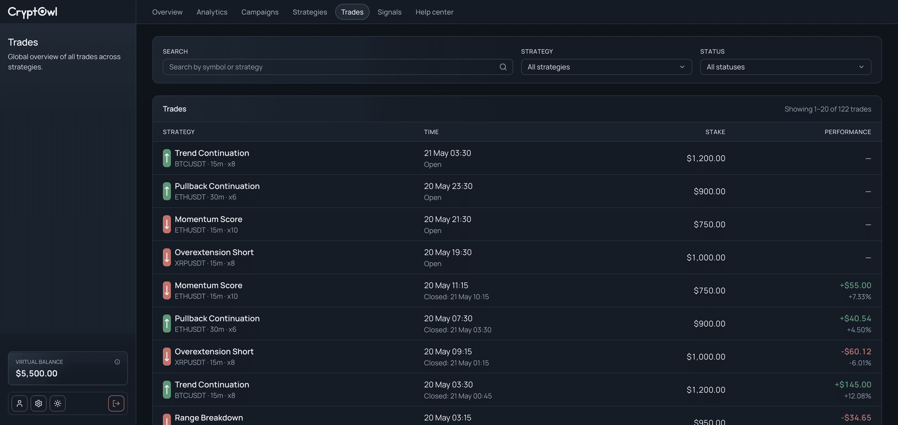
Task: Open the All statuses dropdown
Action: [x=785, y=67]
